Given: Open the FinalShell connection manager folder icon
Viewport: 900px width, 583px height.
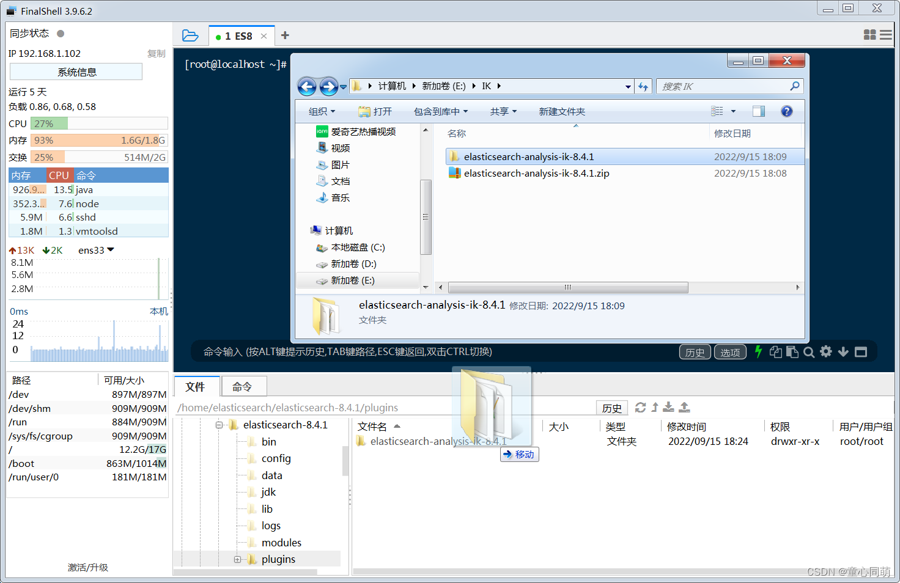Looking at the screenshot, I should 190,35.
